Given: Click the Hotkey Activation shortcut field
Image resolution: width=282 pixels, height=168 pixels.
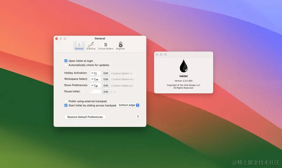Looking at the screenshot, I should coord(95,73).
